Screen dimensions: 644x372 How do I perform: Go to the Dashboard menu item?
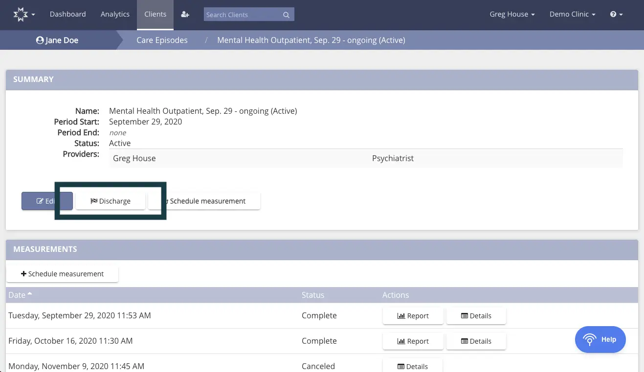click(x=67, y=14)
